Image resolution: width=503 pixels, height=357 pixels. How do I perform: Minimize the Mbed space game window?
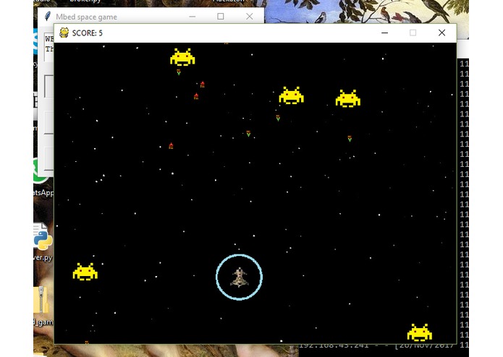[x=193, y=17]
